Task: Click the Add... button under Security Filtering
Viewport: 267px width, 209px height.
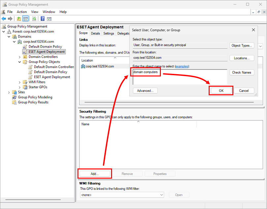Action: (95, 174)
